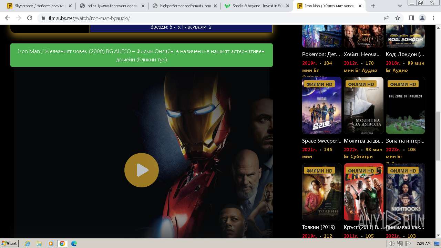Launch Internet Explorer from taskbar
Image resolution: width=441 pixels, height=248 pixels.
tap(28, 244)
